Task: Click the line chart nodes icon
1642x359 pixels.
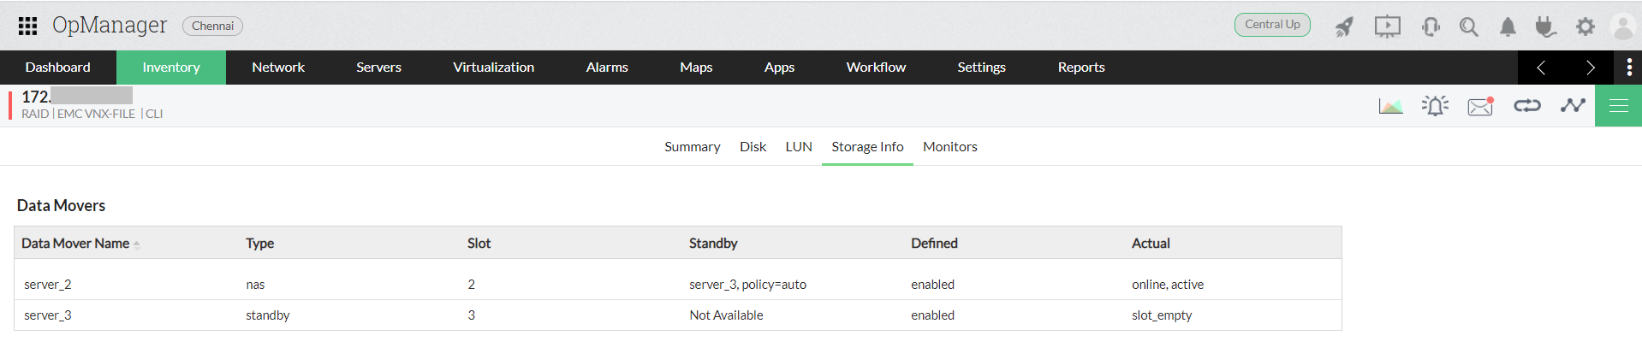Action: (x=1573, y=106)
